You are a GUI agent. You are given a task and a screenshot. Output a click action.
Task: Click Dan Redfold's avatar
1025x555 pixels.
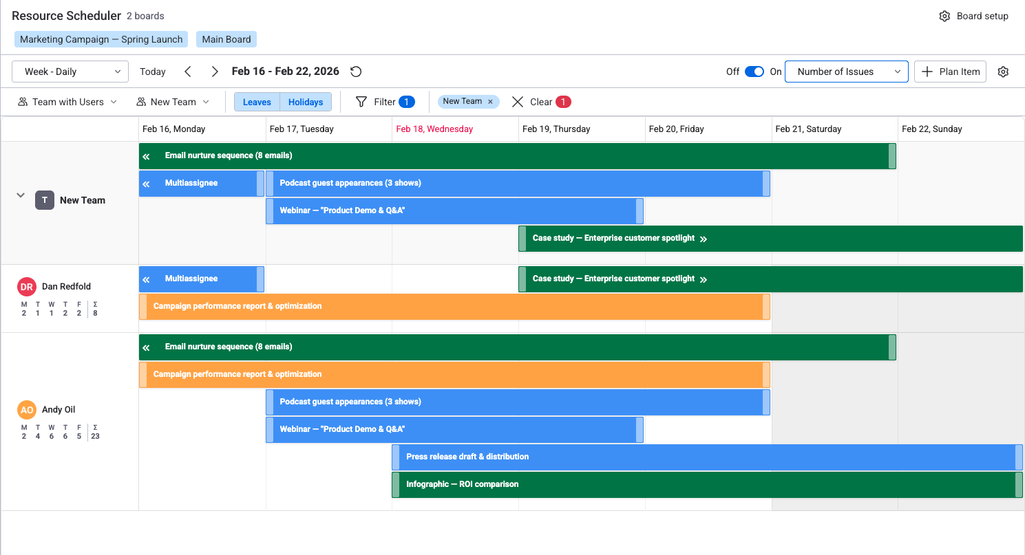(x=26, y=286)
